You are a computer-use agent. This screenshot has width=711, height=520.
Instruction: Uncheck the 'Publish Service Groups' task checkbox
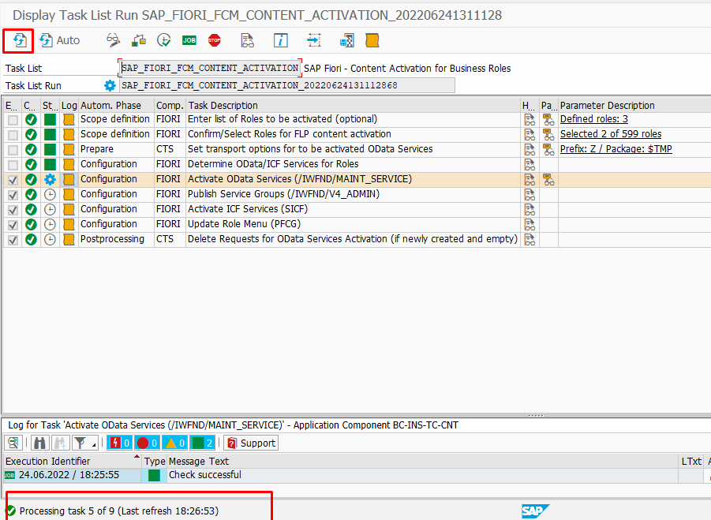click(x=13, y=194)
